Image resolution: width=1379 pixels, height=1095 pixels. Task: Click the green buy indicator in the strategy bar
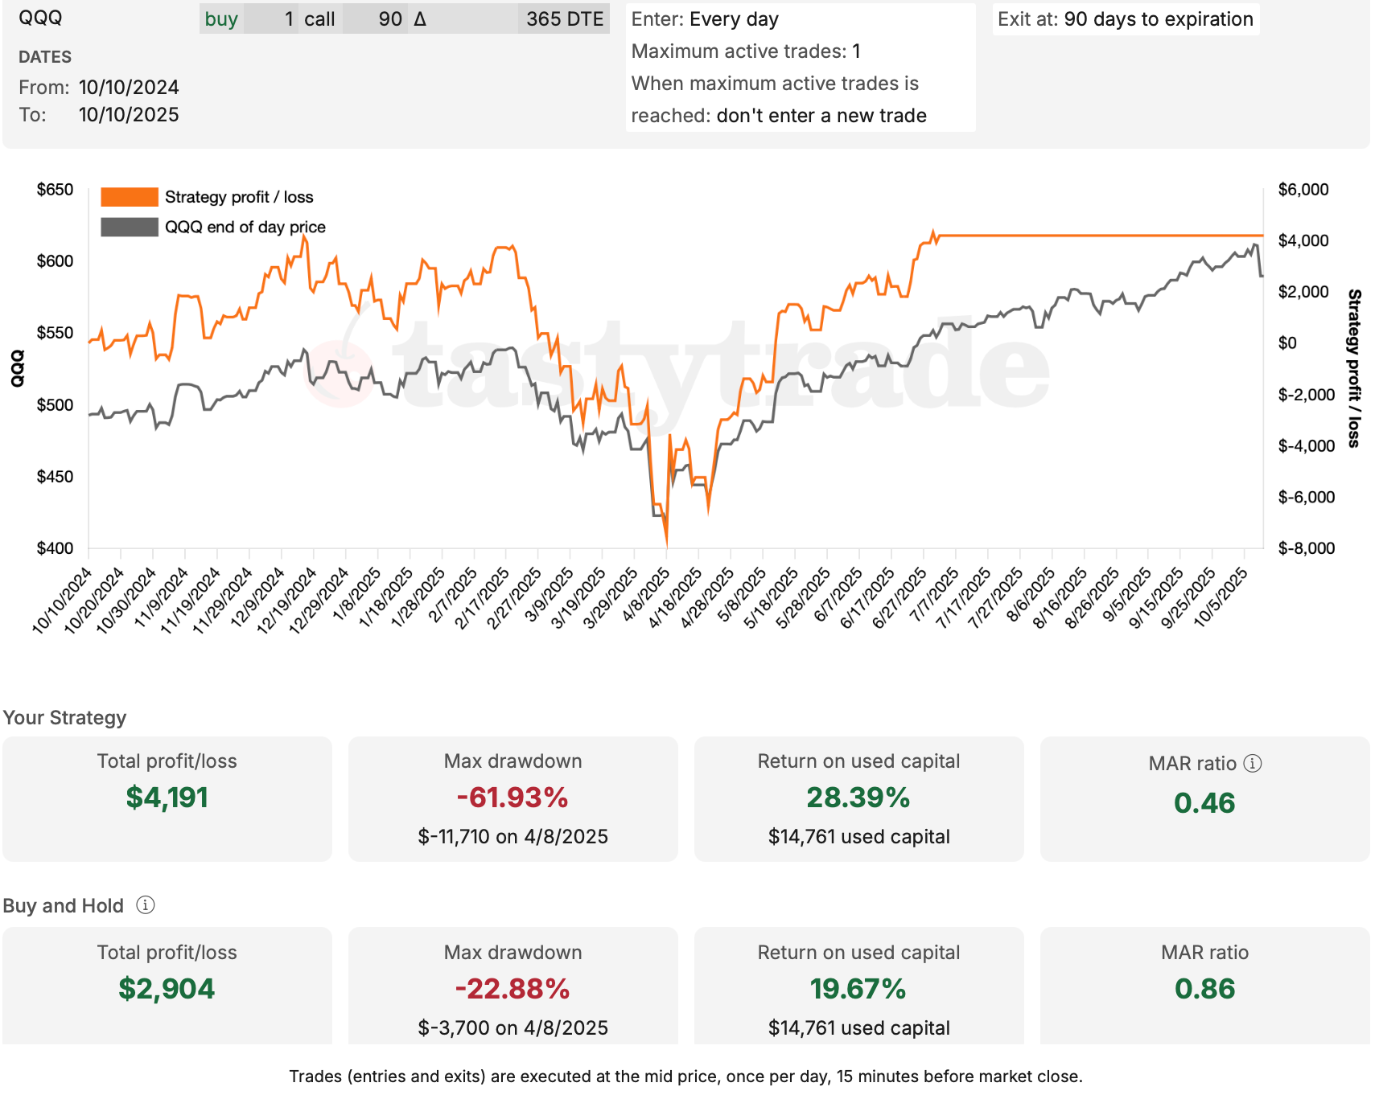point(220,18)
